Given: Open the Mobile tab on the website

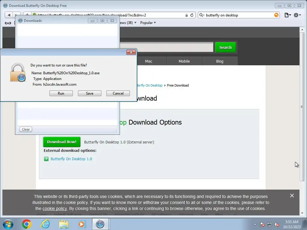Looking at the screenshot, I should (184, 61).
